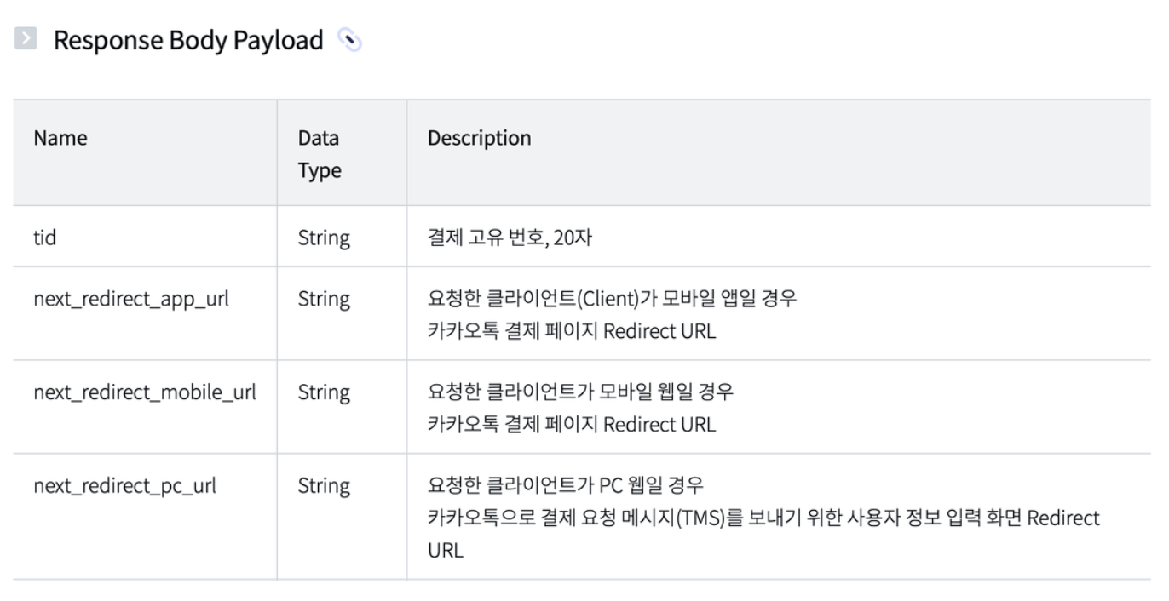The height and width of the screenshot is (601, 1169).
Task: Click the Description column header
Action: pos(479,138)
